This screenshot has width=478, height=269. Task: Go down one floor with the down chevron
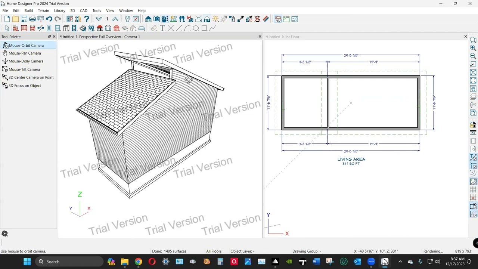point(99,19)
